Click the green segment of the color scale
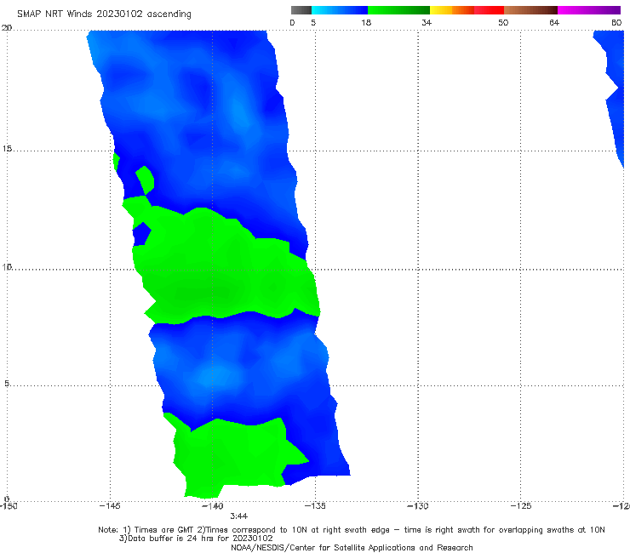 pyautogui.click(x=398, y=10)
